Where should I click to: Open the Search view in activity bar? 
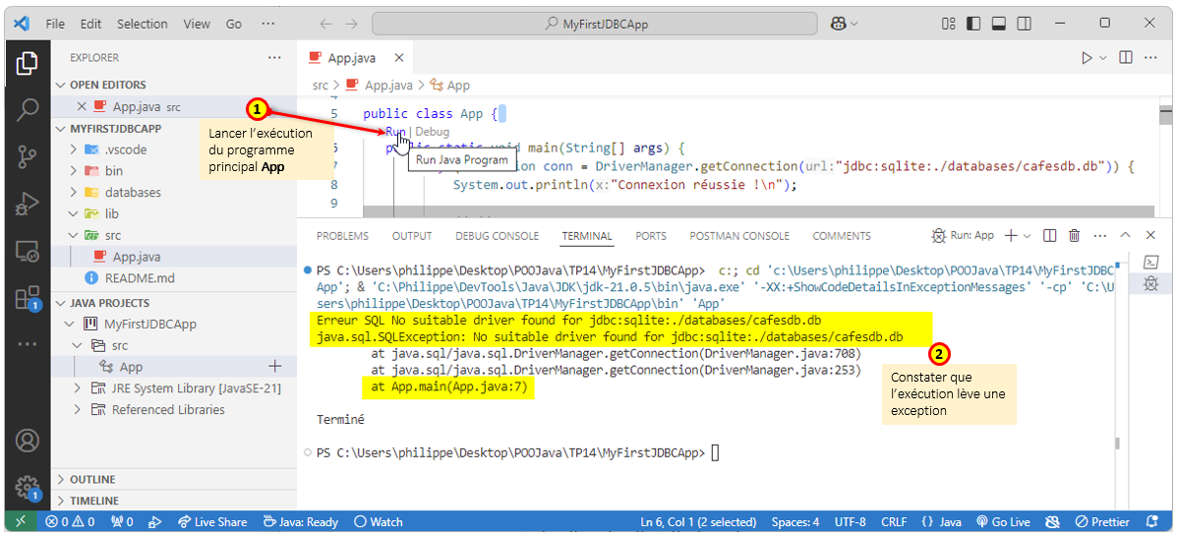27,109
